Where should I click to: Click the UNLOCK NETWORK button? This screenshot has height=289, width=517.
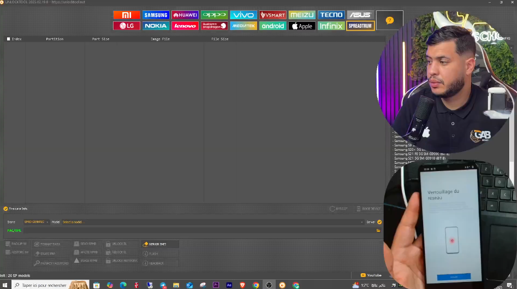[122, 261]
